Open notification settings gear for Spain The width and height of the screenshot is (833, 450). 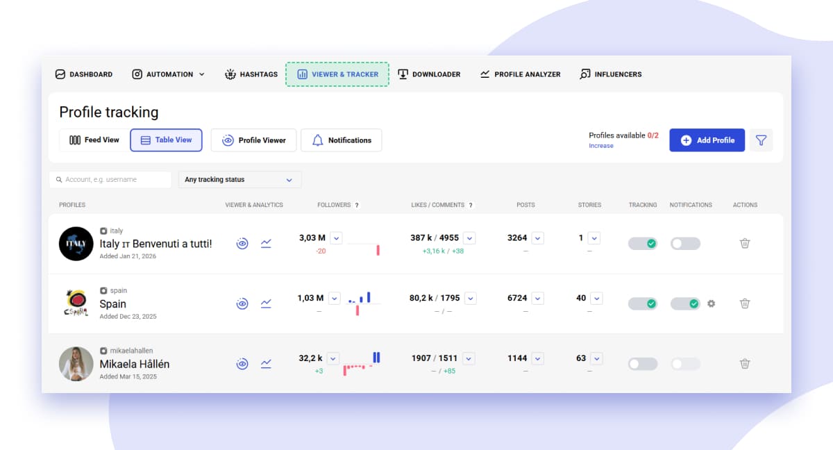coord(711,303)
